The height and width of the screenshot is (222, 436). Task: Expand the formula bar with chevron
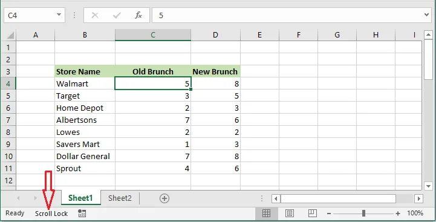(426, 15)
